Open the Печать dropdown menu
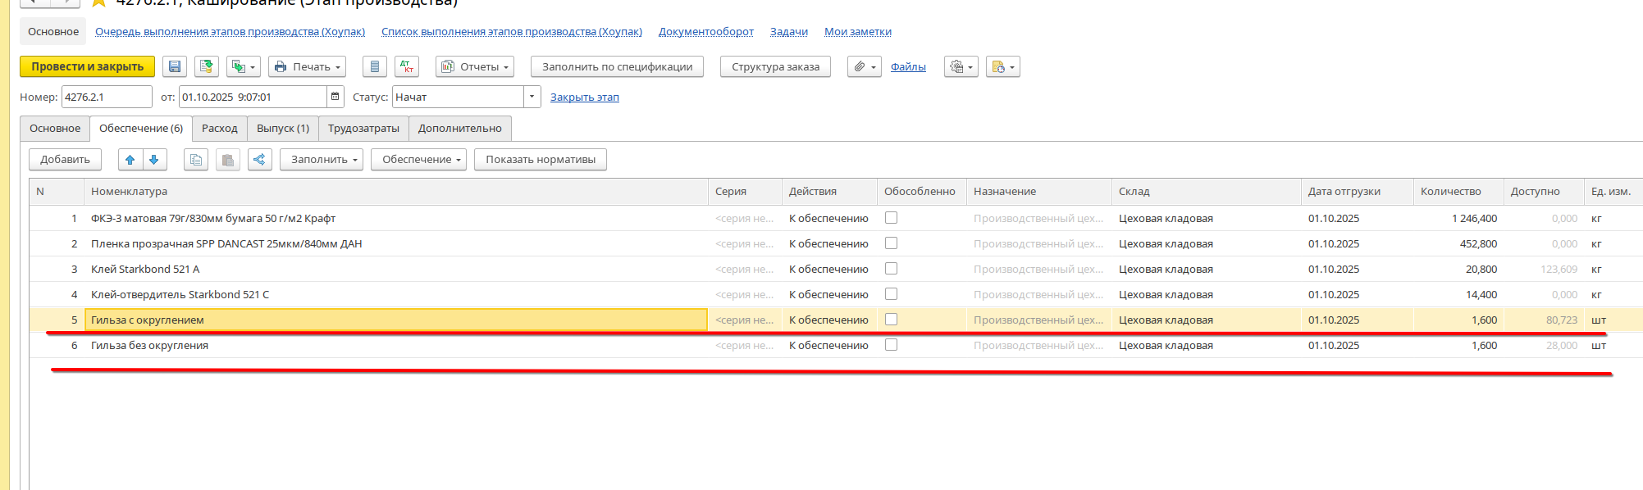 click(x=307, y=67)
